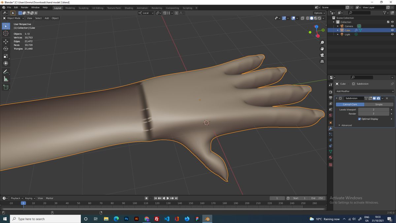Uncheck Collection exclude-from-view-layer checkbox
This screenshot has width=396, height=223.
point(388,22)
